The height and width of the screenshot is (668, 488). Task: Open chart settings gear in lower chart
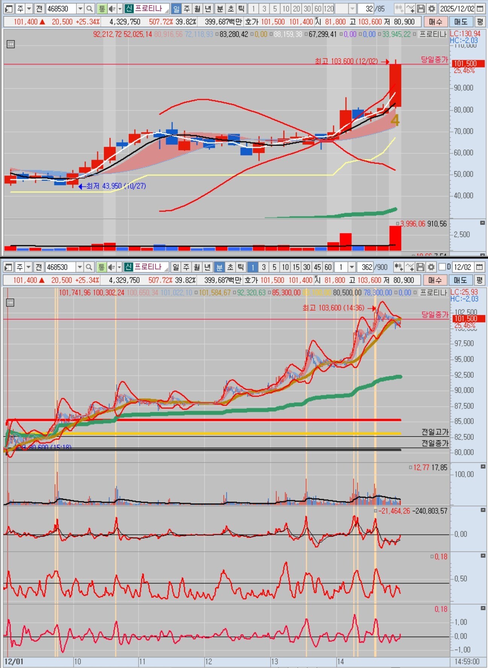tap(431, 267)
